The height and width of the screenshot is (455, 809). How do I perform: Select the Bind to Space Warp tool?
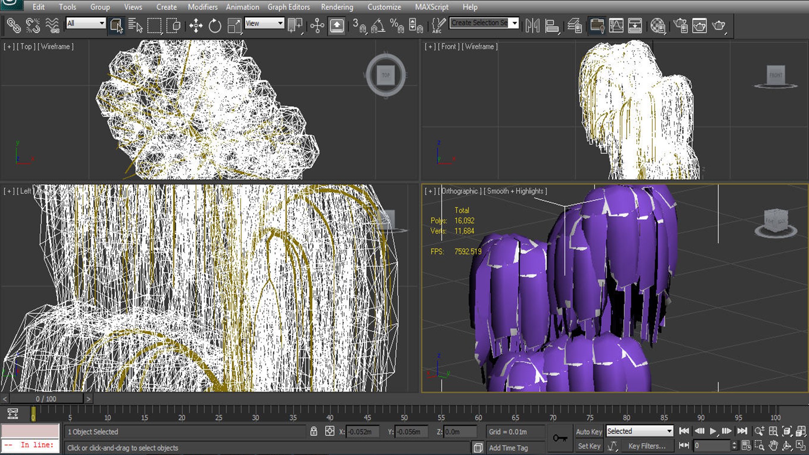52,26
